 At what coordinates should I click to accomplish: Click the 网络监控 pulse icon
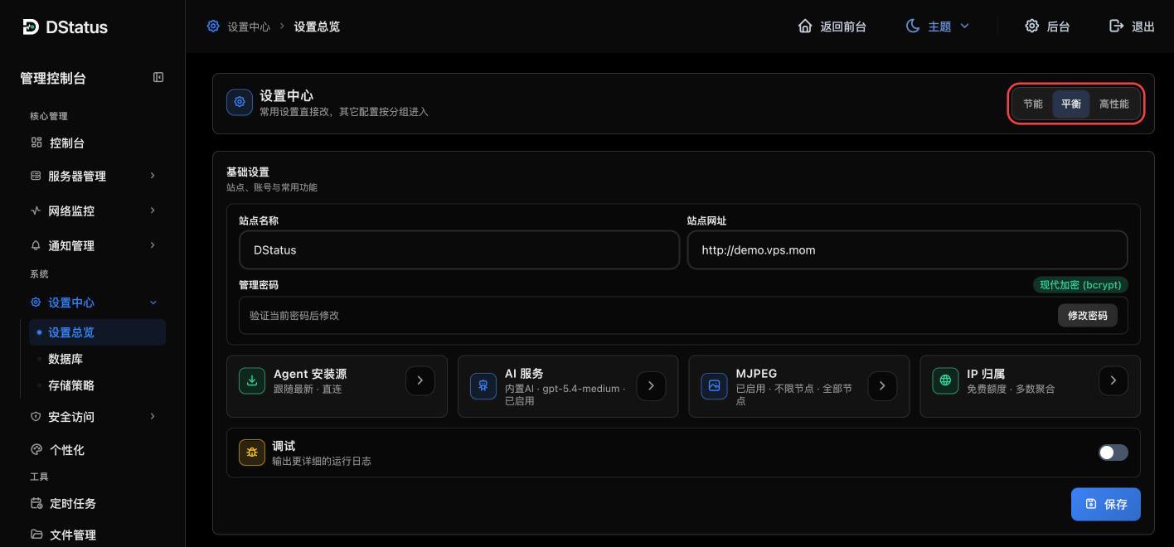tap(36, 211)
